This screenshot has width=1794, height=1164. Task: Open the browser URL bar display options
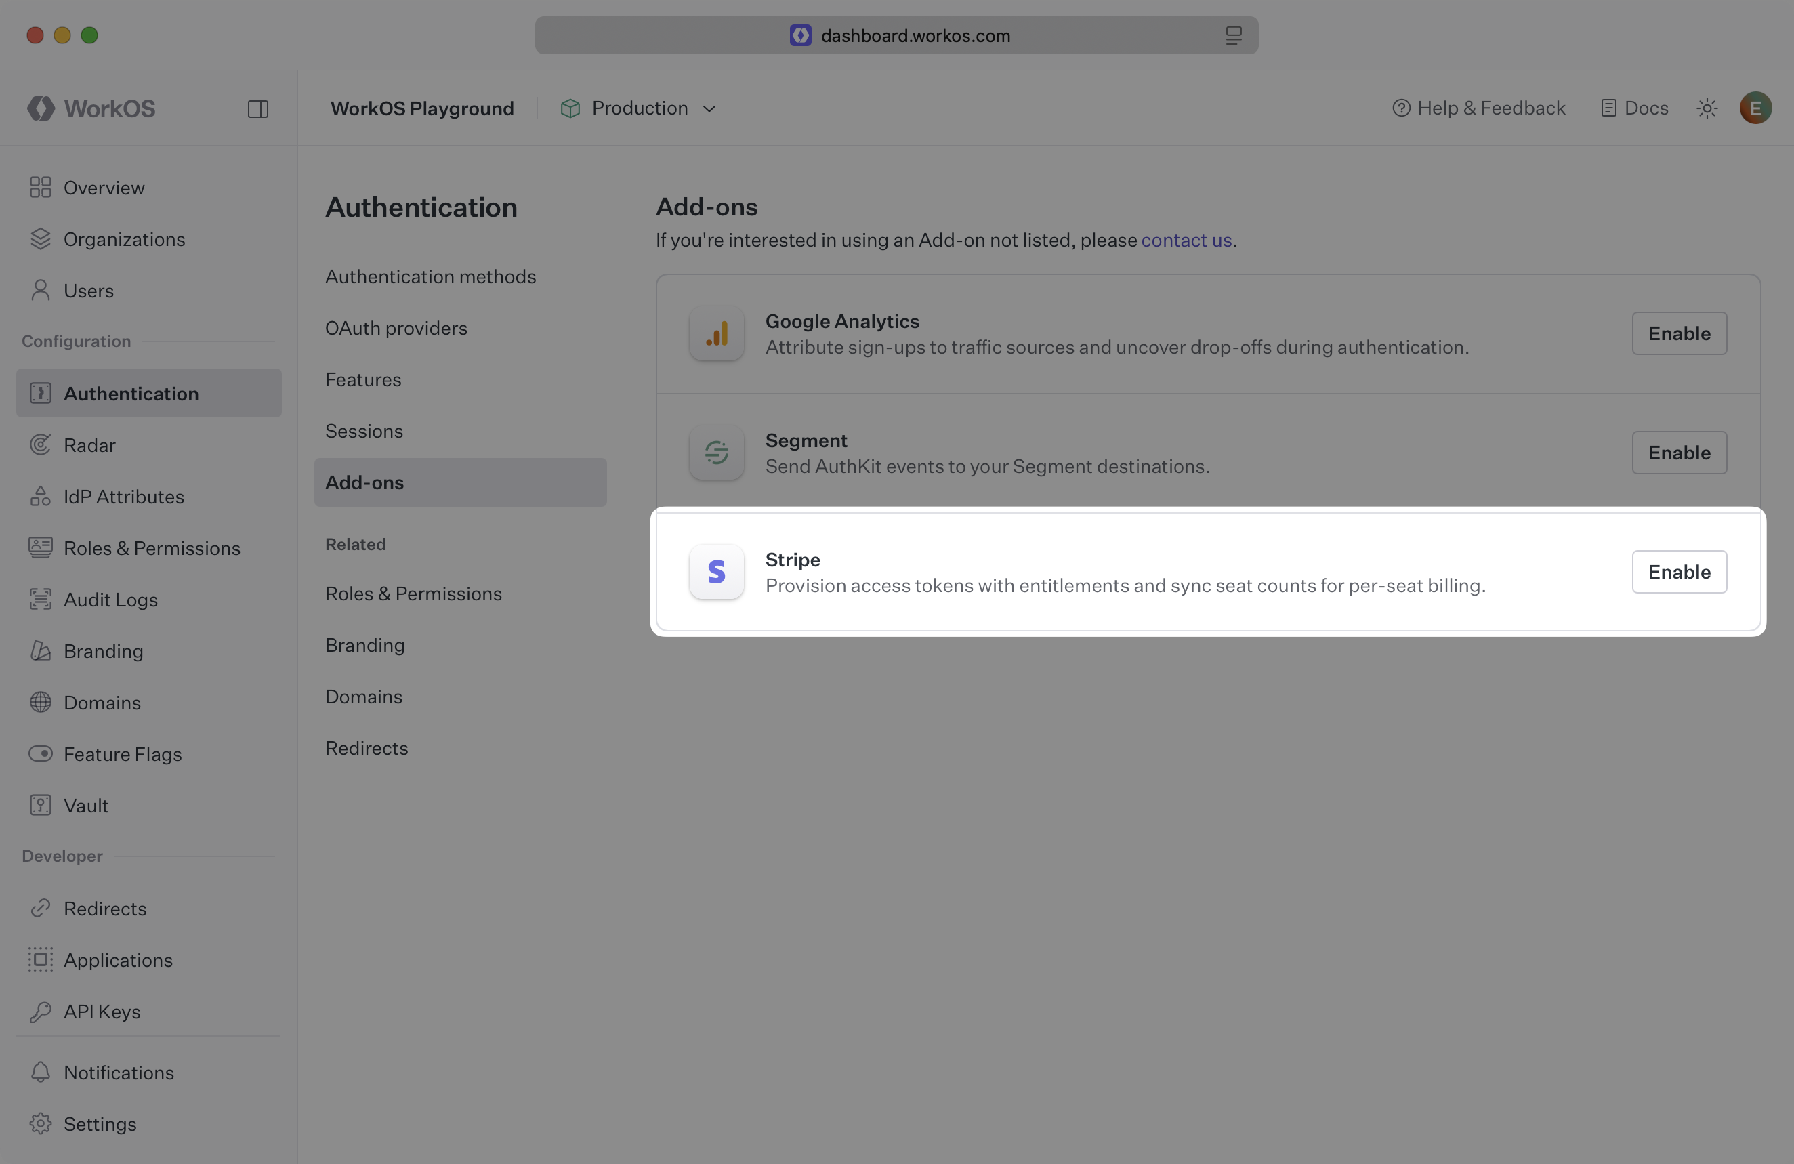(x=1234, y=35)
